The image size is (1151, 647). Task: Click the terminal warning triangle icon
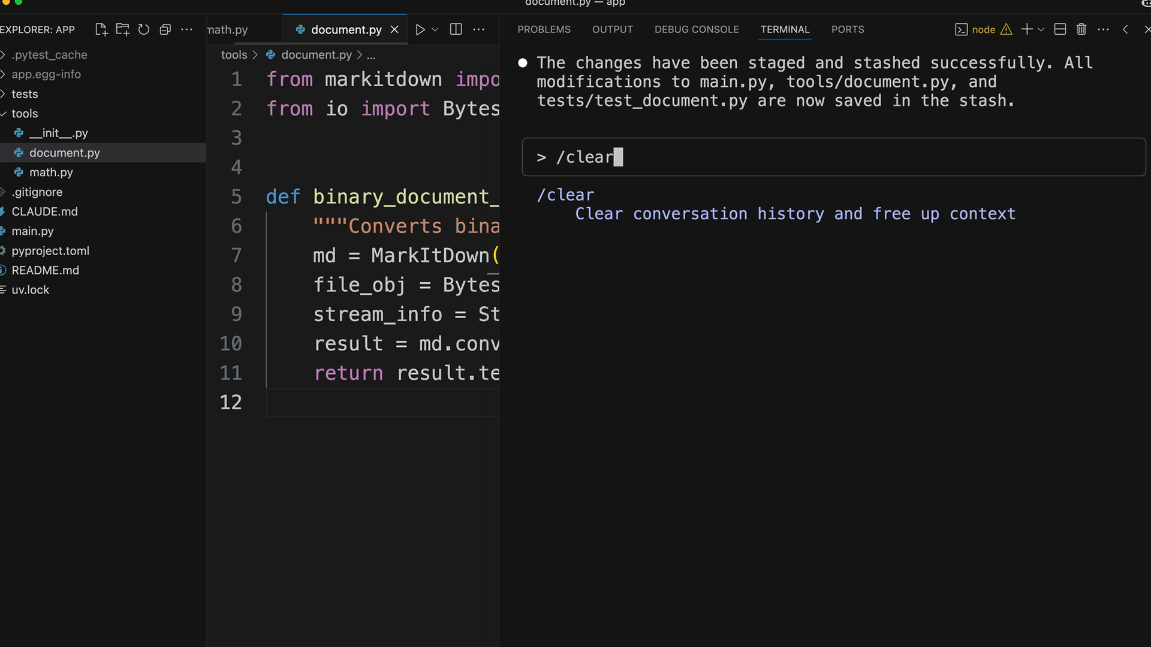coord(1007,29)
